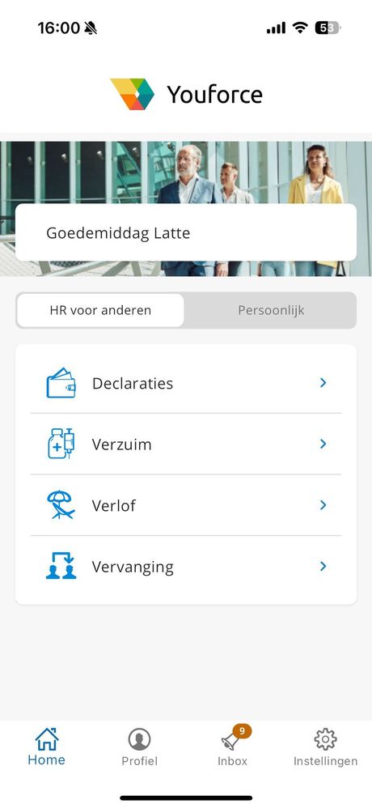Open the Home house icon

(46, 738)
